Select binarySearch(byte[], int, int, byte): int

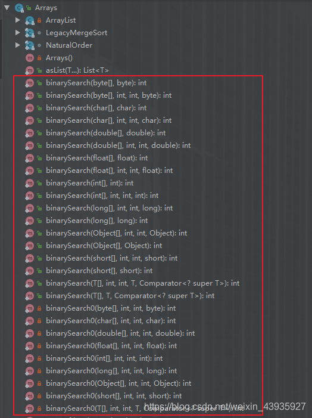(x=108, y=95)
